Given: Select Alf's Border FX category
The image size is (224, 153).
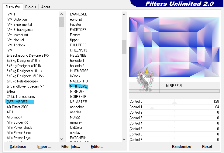Looking at the screenshot, I should click(17, 122).
